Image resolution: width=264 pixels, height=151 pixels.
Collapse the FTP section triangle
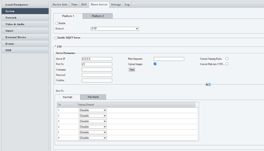pos(55,46)
